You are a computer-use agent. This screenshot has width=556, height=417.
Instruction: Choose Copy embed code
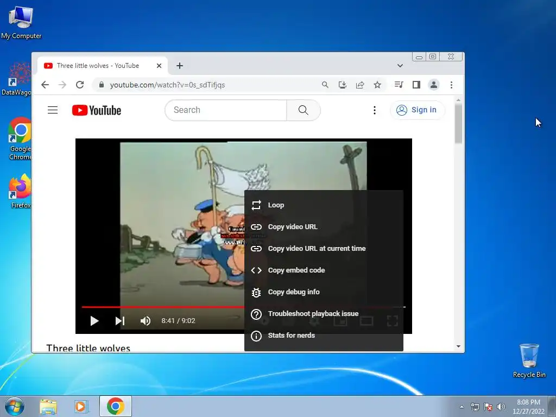324,270
